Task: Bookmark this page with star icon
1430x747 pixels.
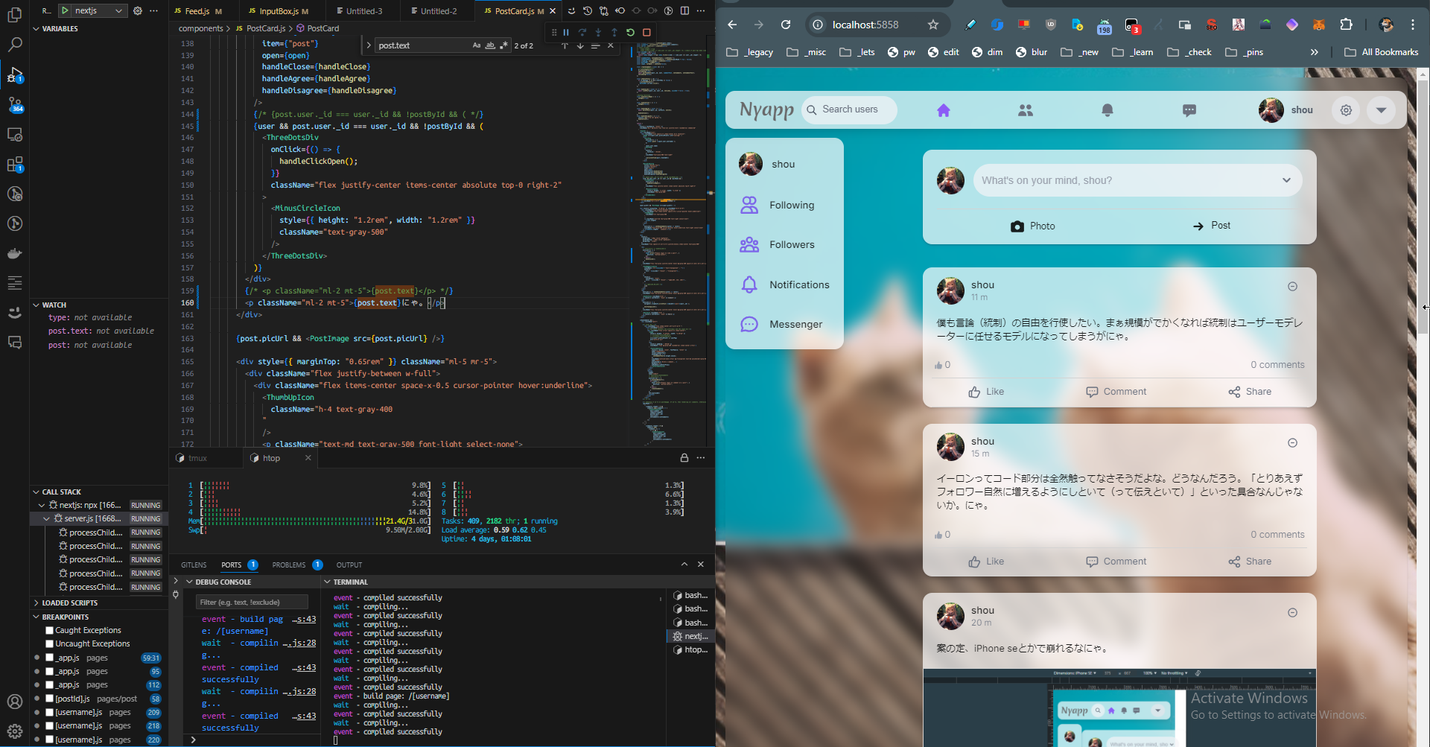Action: point(933,25)
